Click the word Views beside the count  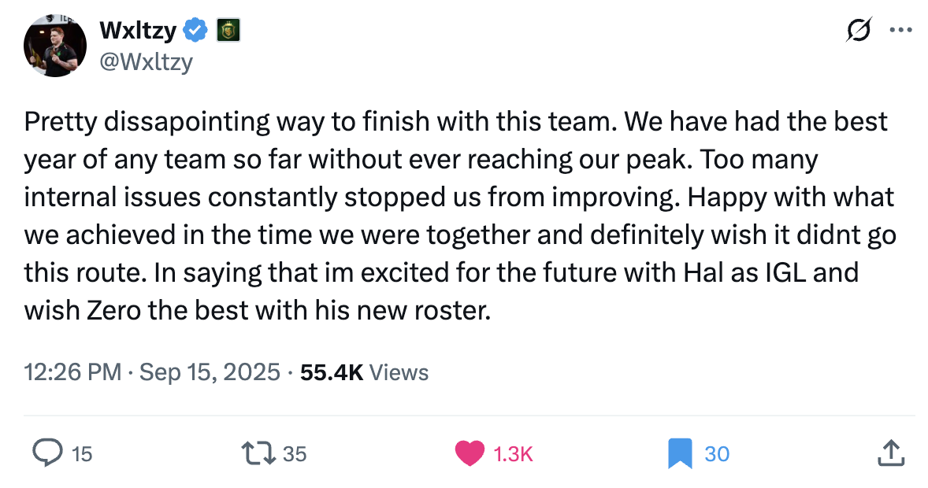399,372
